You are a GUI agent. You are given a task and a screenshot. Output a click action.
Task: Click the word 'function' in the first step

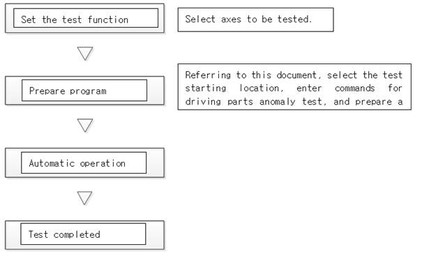[108, 20]
